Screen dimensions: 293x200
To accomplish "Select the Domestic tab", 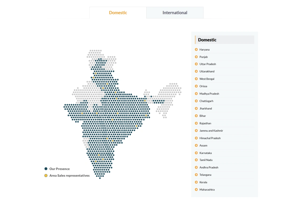I will (x=118, y=13).
